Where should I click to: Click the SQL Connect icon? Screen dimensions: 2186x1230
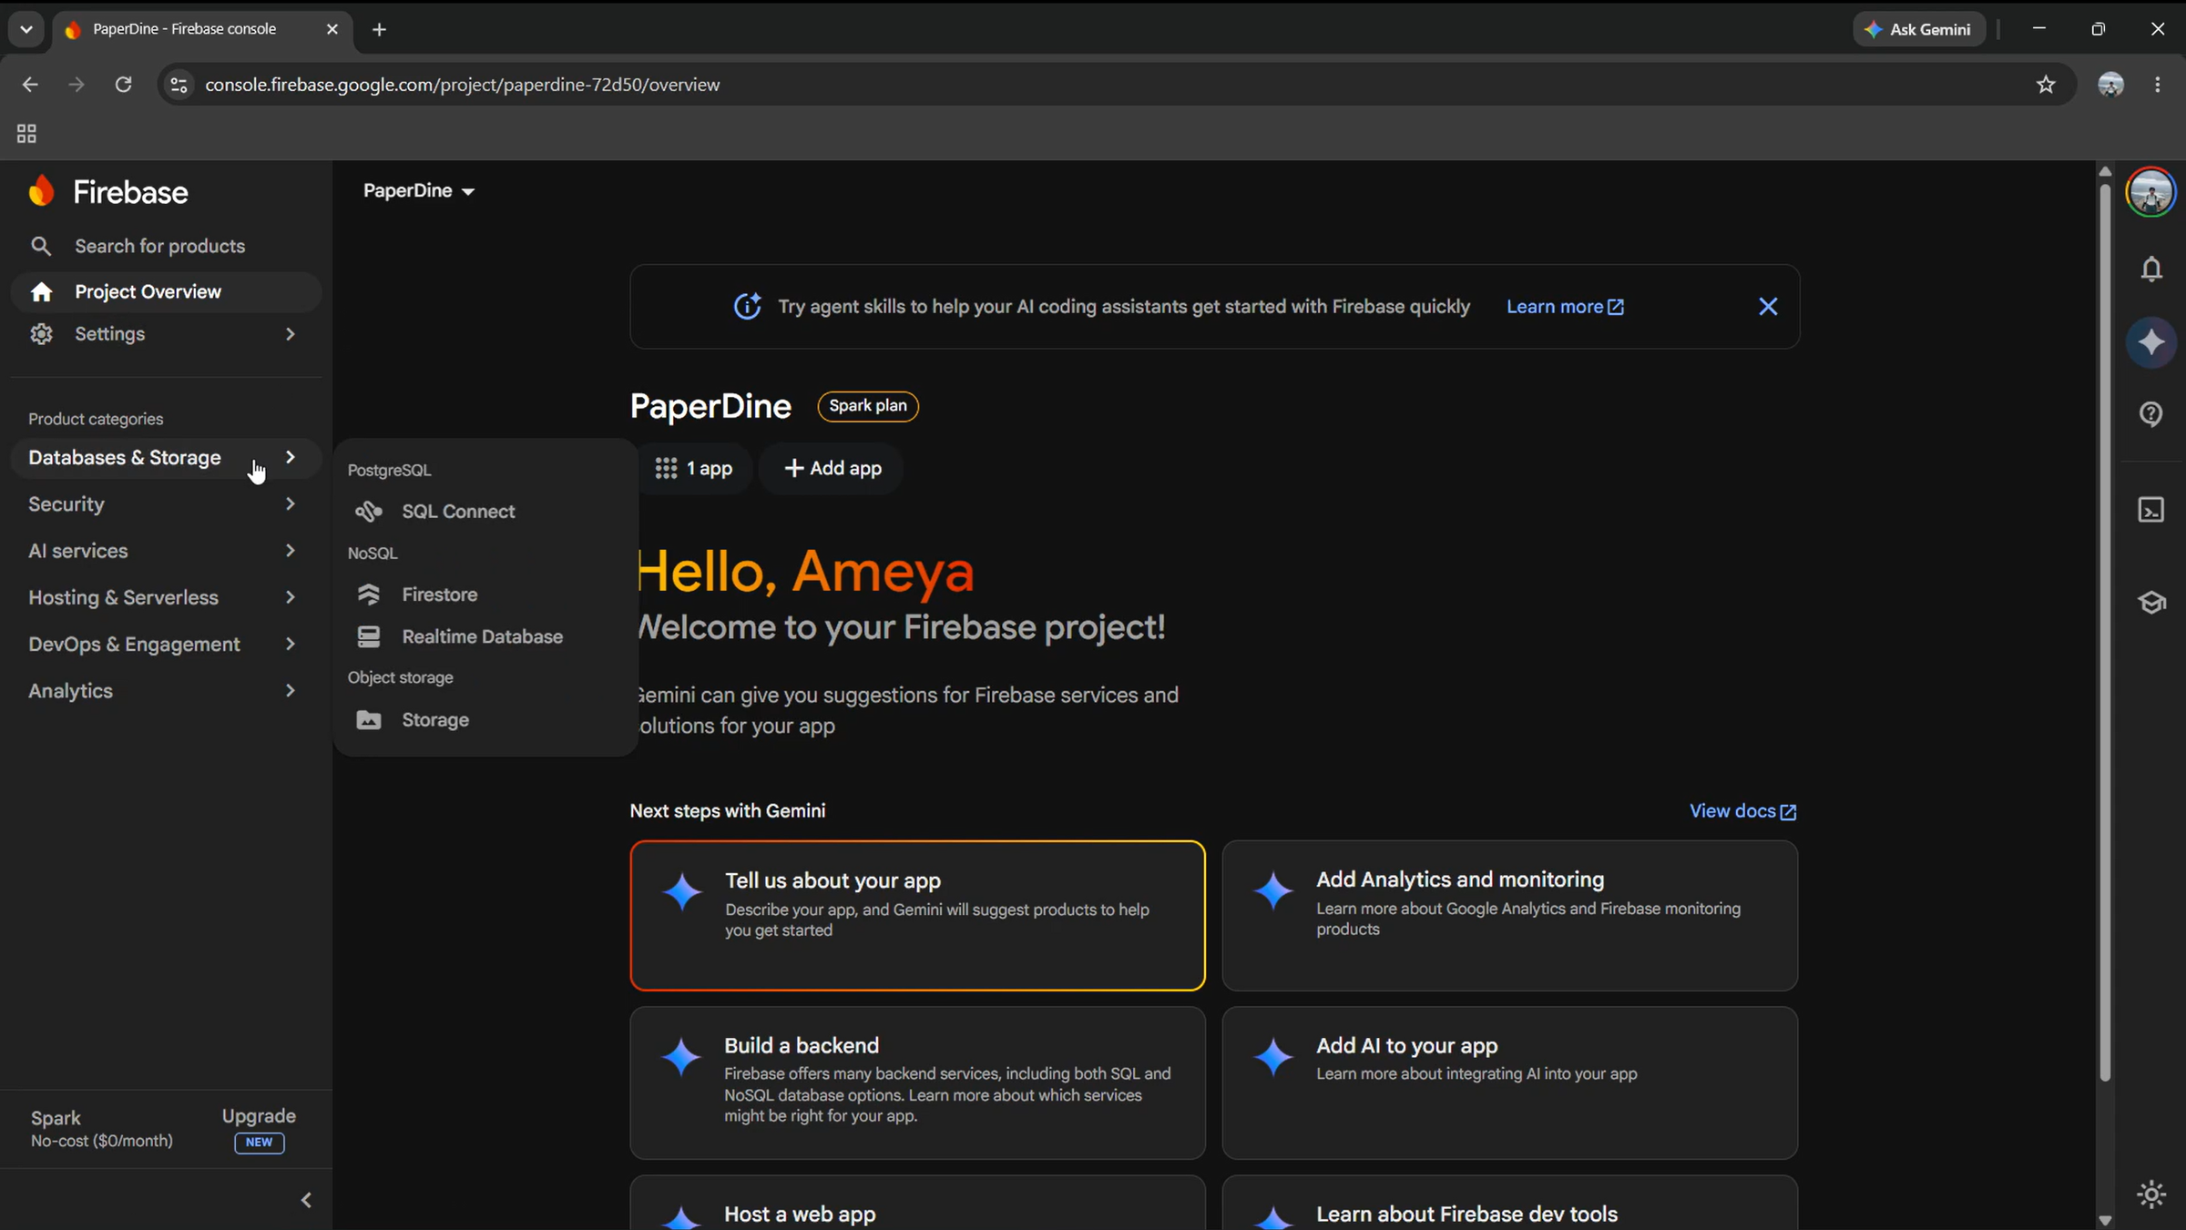(x=369, y=512)
